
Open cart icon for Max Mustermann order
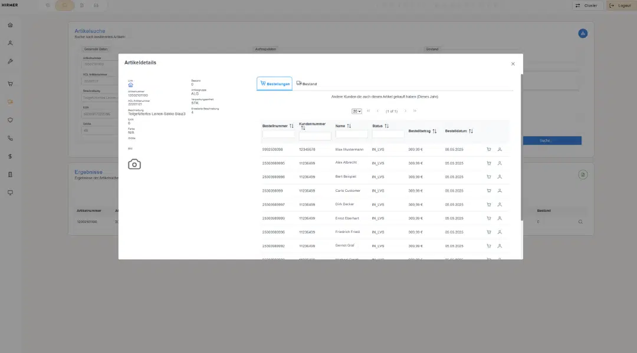(489, 149)
